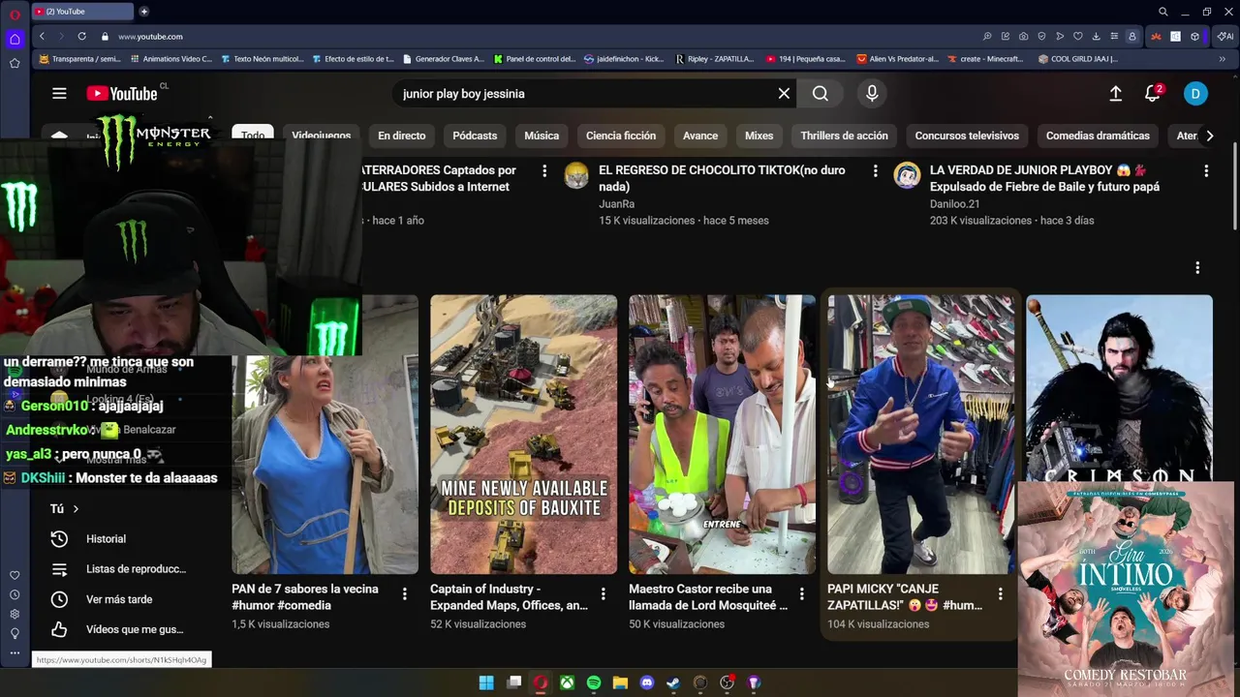The image size is (1240, 697).
Task: Select the Mixes filter chip
Action: coord(759,136)
